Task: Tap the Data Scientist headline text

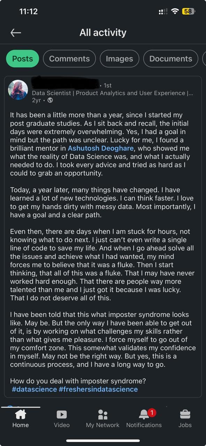Action: point(113,93)
